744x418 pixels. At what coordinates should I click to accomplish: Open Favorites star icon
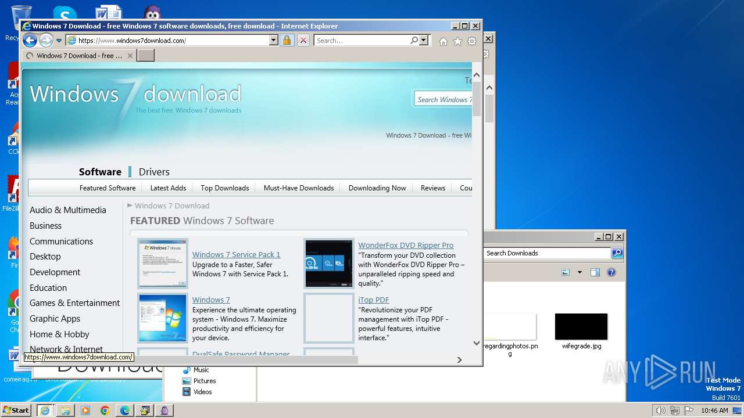tap(457, 41)
